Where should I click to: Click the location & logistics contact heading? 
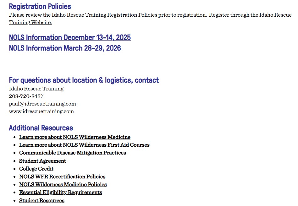pos(84,80)
